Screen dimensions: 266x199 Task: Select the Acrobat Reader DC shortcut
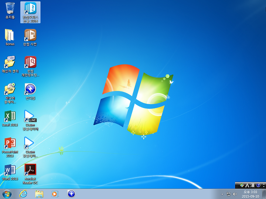click(30, 174)
